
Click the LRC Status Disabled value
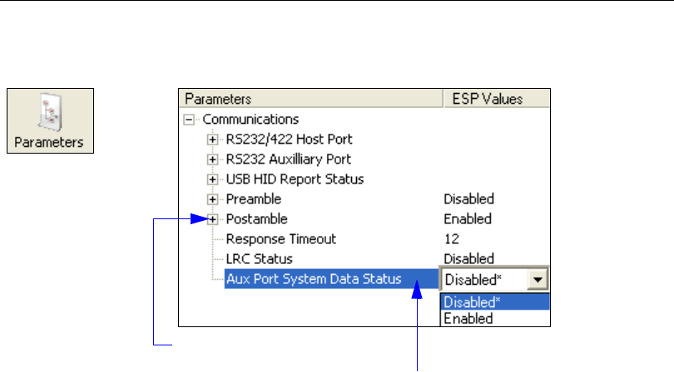pos(468,259)
